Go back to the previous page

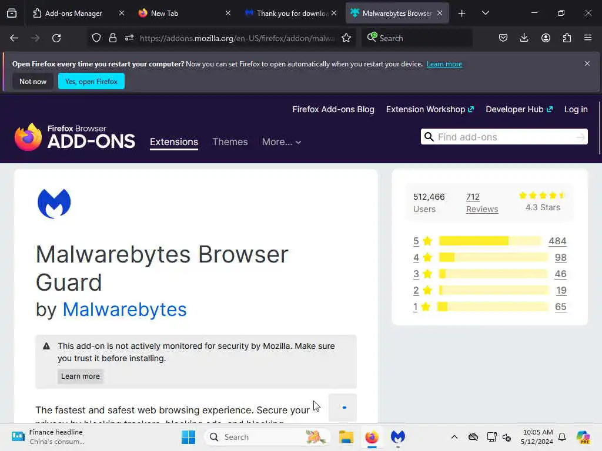click(x=14, y=38)
